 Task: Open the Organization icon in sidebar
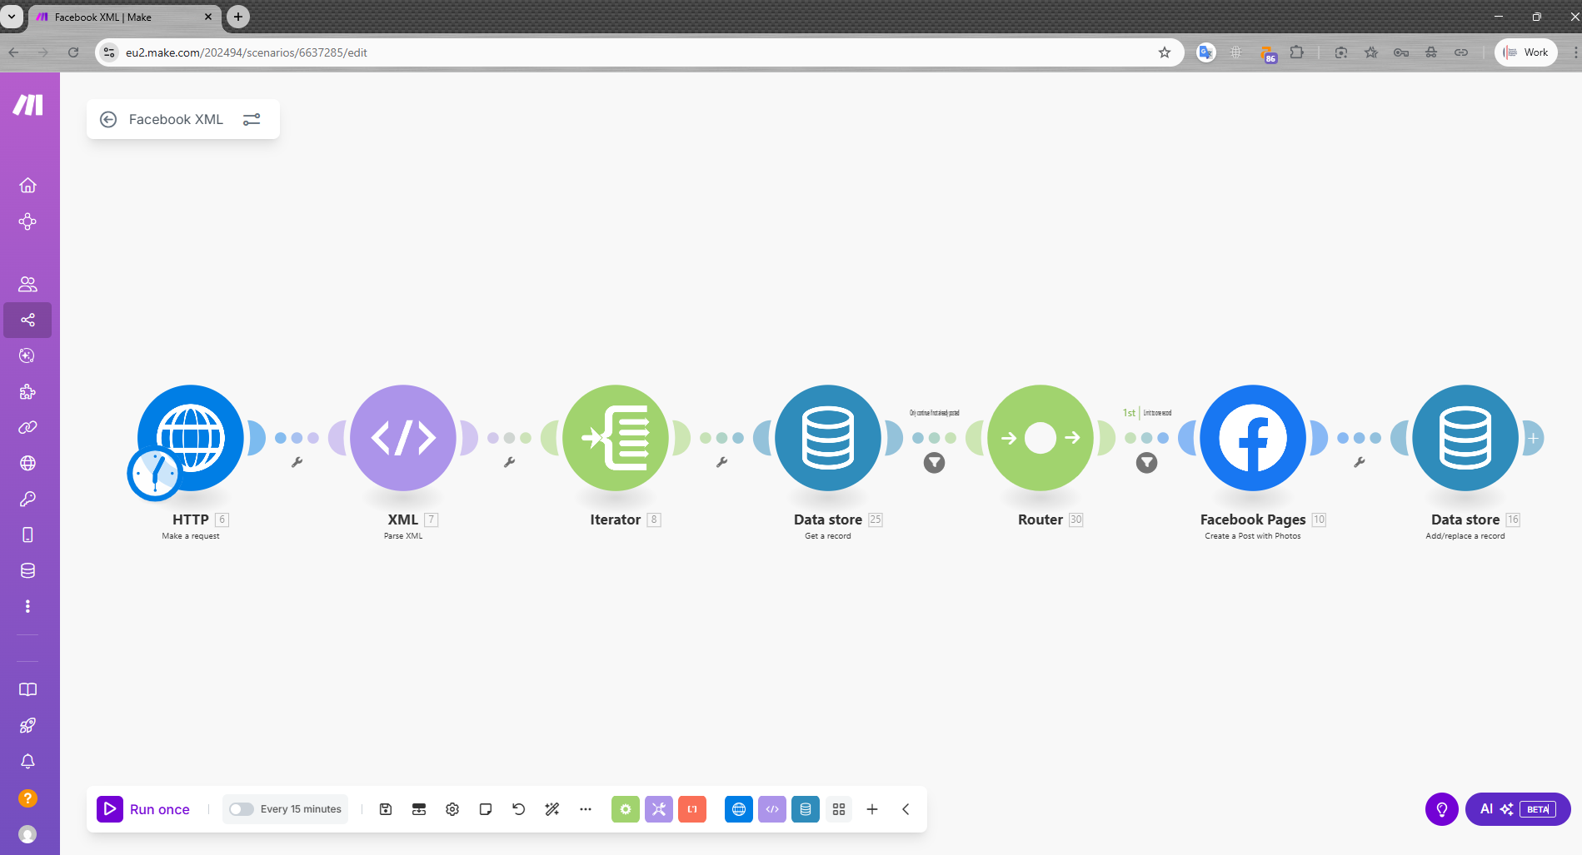(27, 221)
